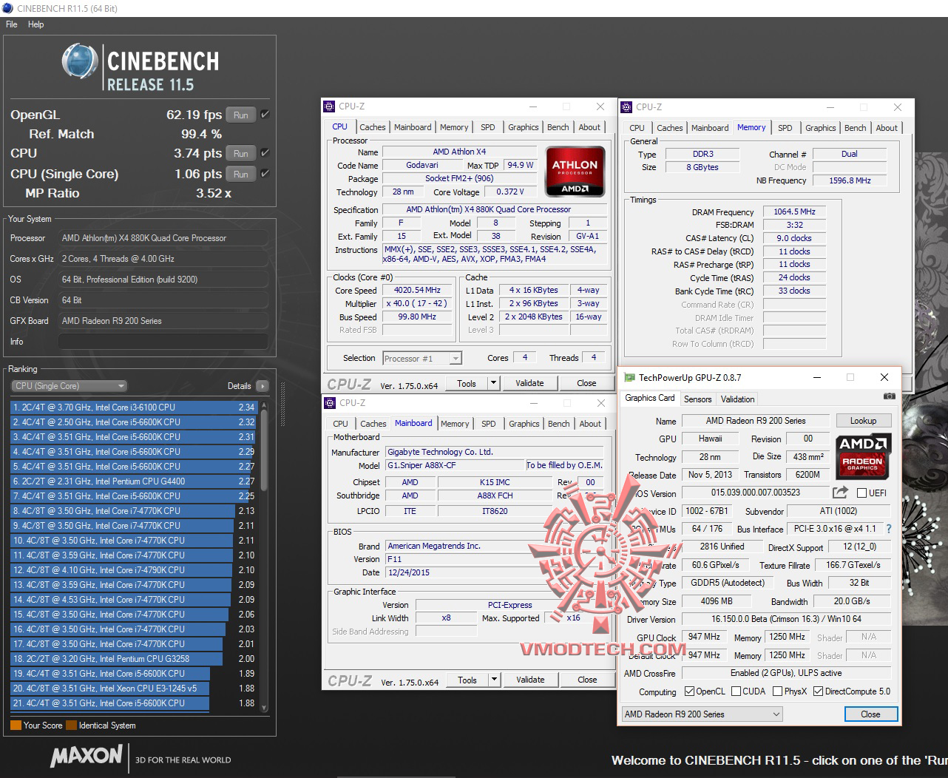Click the Godavari code name field
Image resolution: width=948 pixels, height=778 pixels.
(x=422, y=166)
